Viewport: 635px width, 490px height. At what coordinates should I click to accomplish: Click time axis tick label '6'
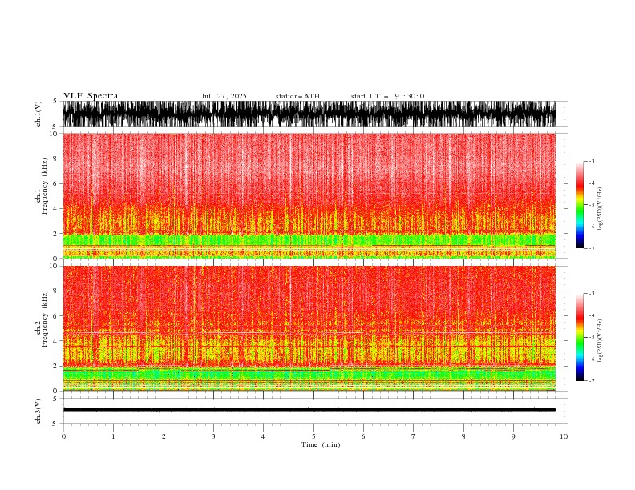click(363, 436)
